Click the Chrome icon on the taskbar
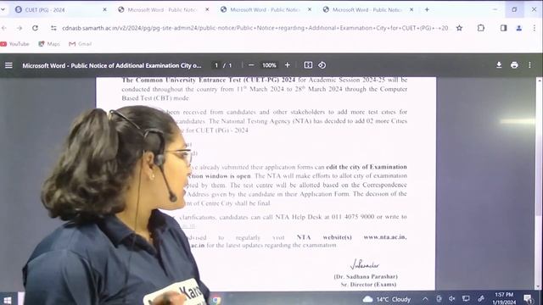Viewport: 543px width, 305px height. click(216, 300)
